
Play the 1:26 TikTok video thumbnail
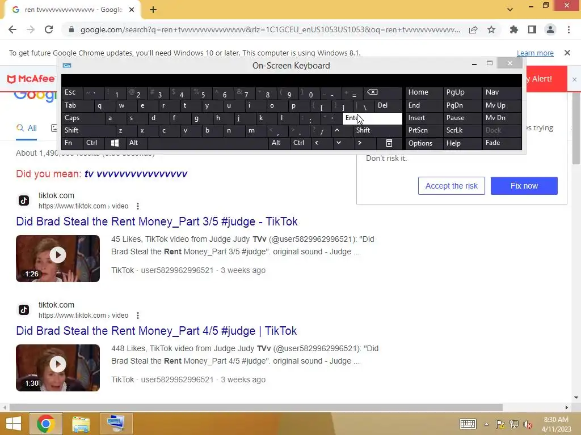coord(58,258)
